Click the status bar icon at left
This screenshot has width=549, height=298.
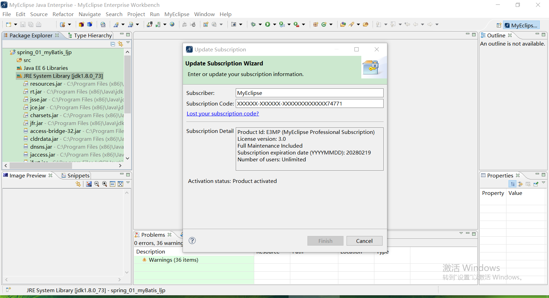(8, 290)
